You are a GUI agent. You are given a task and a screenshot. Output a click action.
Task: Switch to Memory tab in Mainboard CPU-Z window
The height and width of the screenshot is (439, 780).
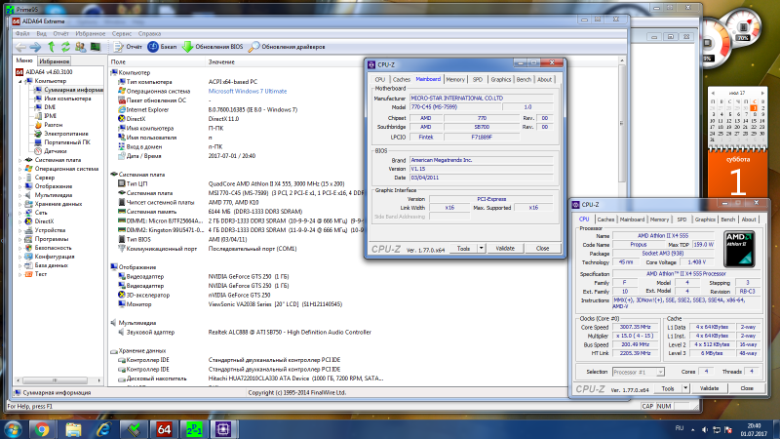[x=455, y=79]
